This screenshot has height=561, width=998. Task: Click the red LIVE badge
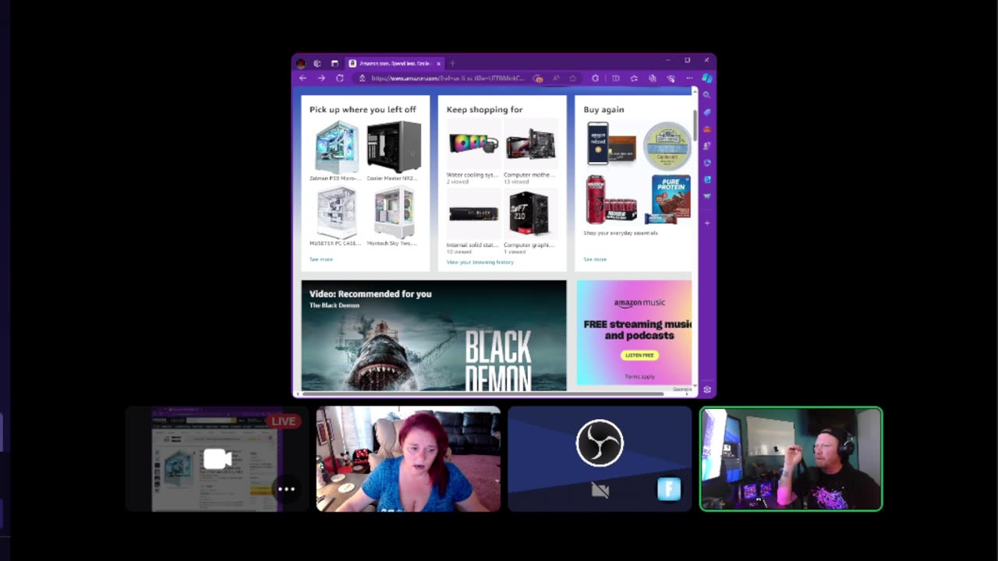pos(283,422)
